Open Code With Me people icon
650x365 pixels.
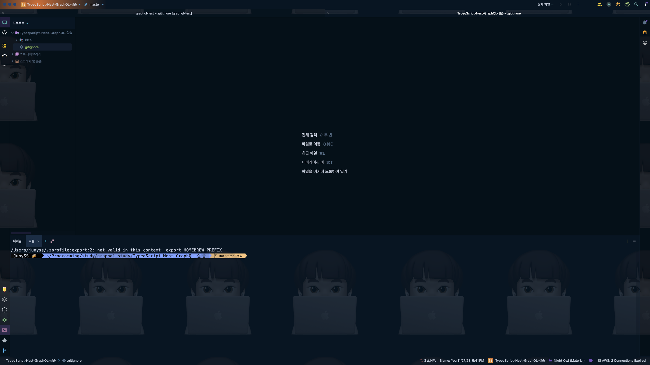click(599, 4)
